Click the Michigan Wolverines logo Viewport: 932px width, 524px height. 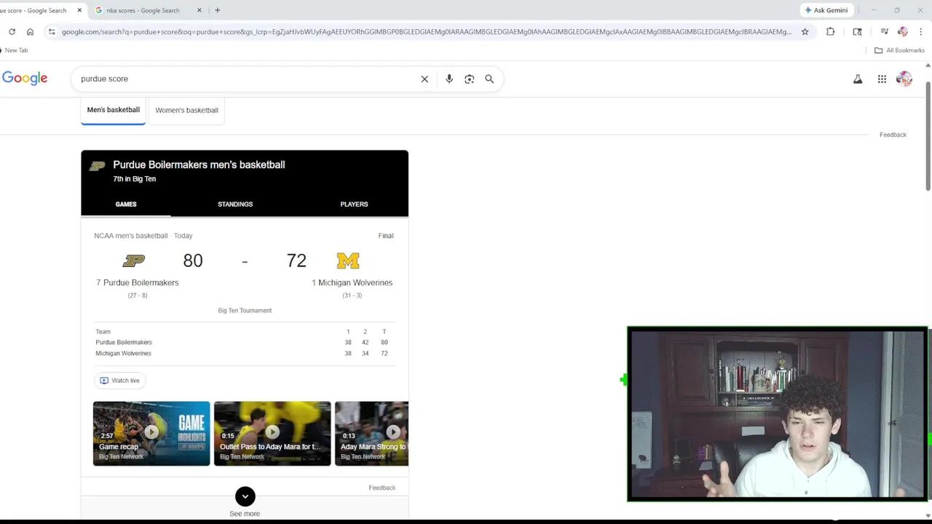tap(348, 260)
